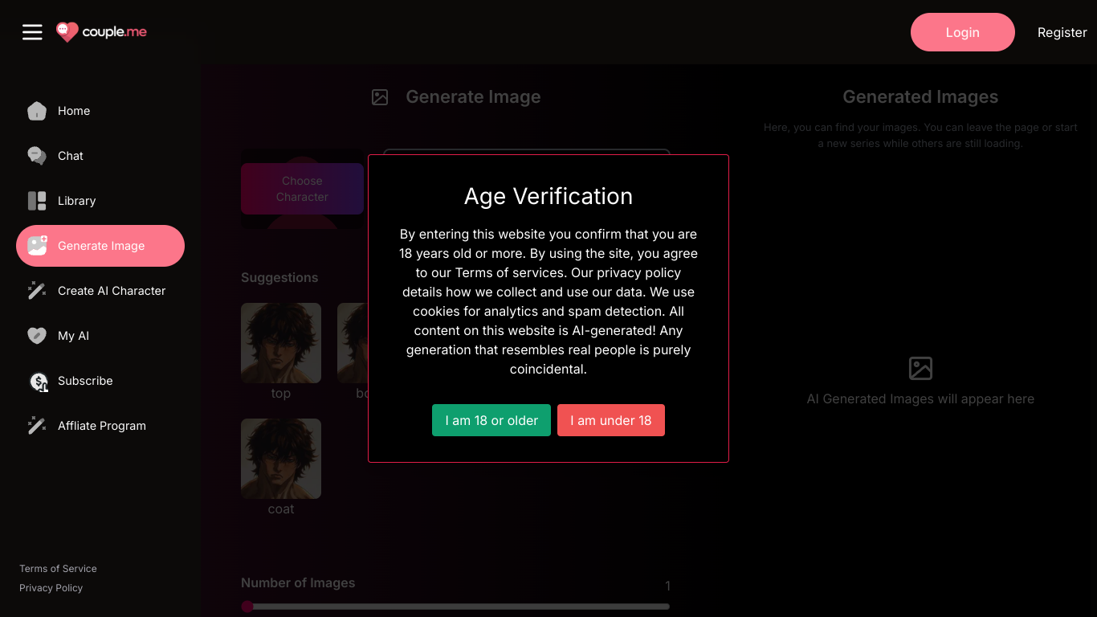The width and height of the screenshot is (1097, 617).
Task: Open My AI from sidebar
Action: click(x=100, y=336)
